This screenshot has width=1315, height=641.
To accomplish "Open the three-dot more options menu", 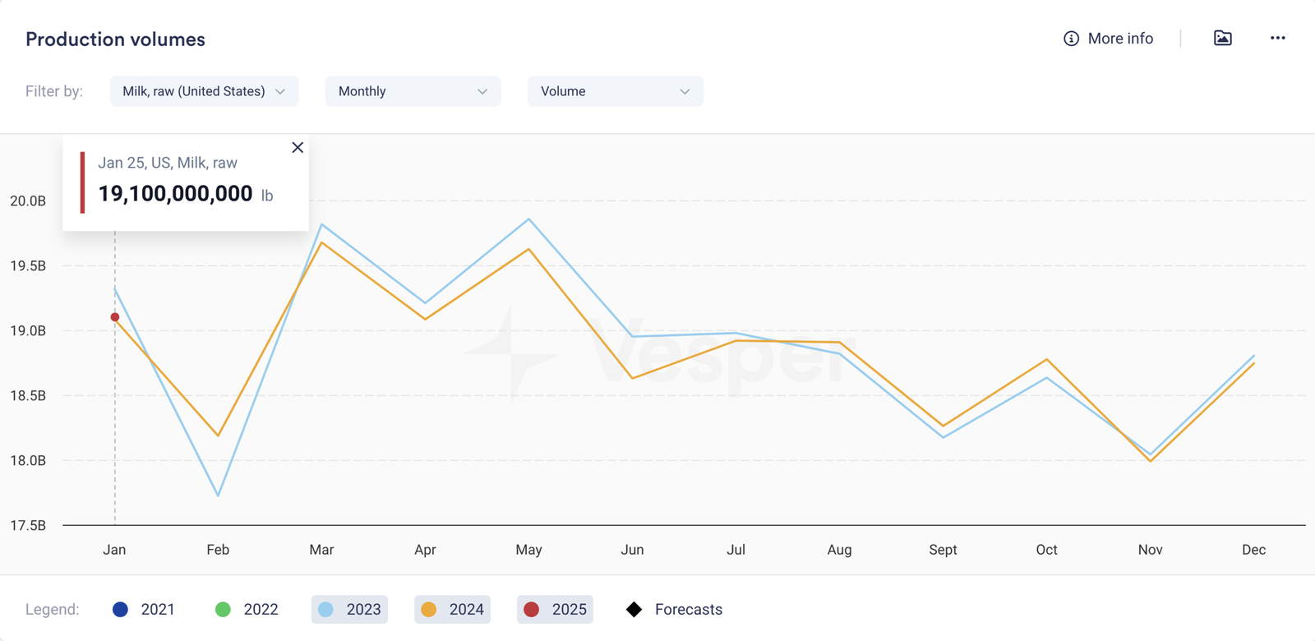I will (x=1277, y=38).
